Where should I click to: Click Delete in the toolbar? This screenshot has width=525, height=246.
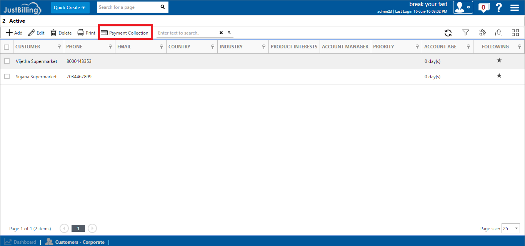(61, 33)
